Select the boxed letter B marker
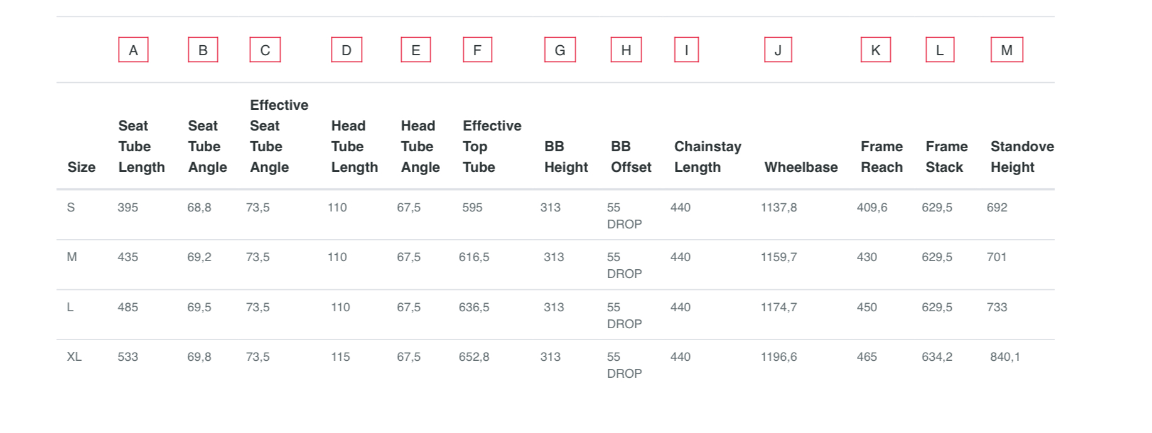The image size is (1152, 433). (203, 50)
